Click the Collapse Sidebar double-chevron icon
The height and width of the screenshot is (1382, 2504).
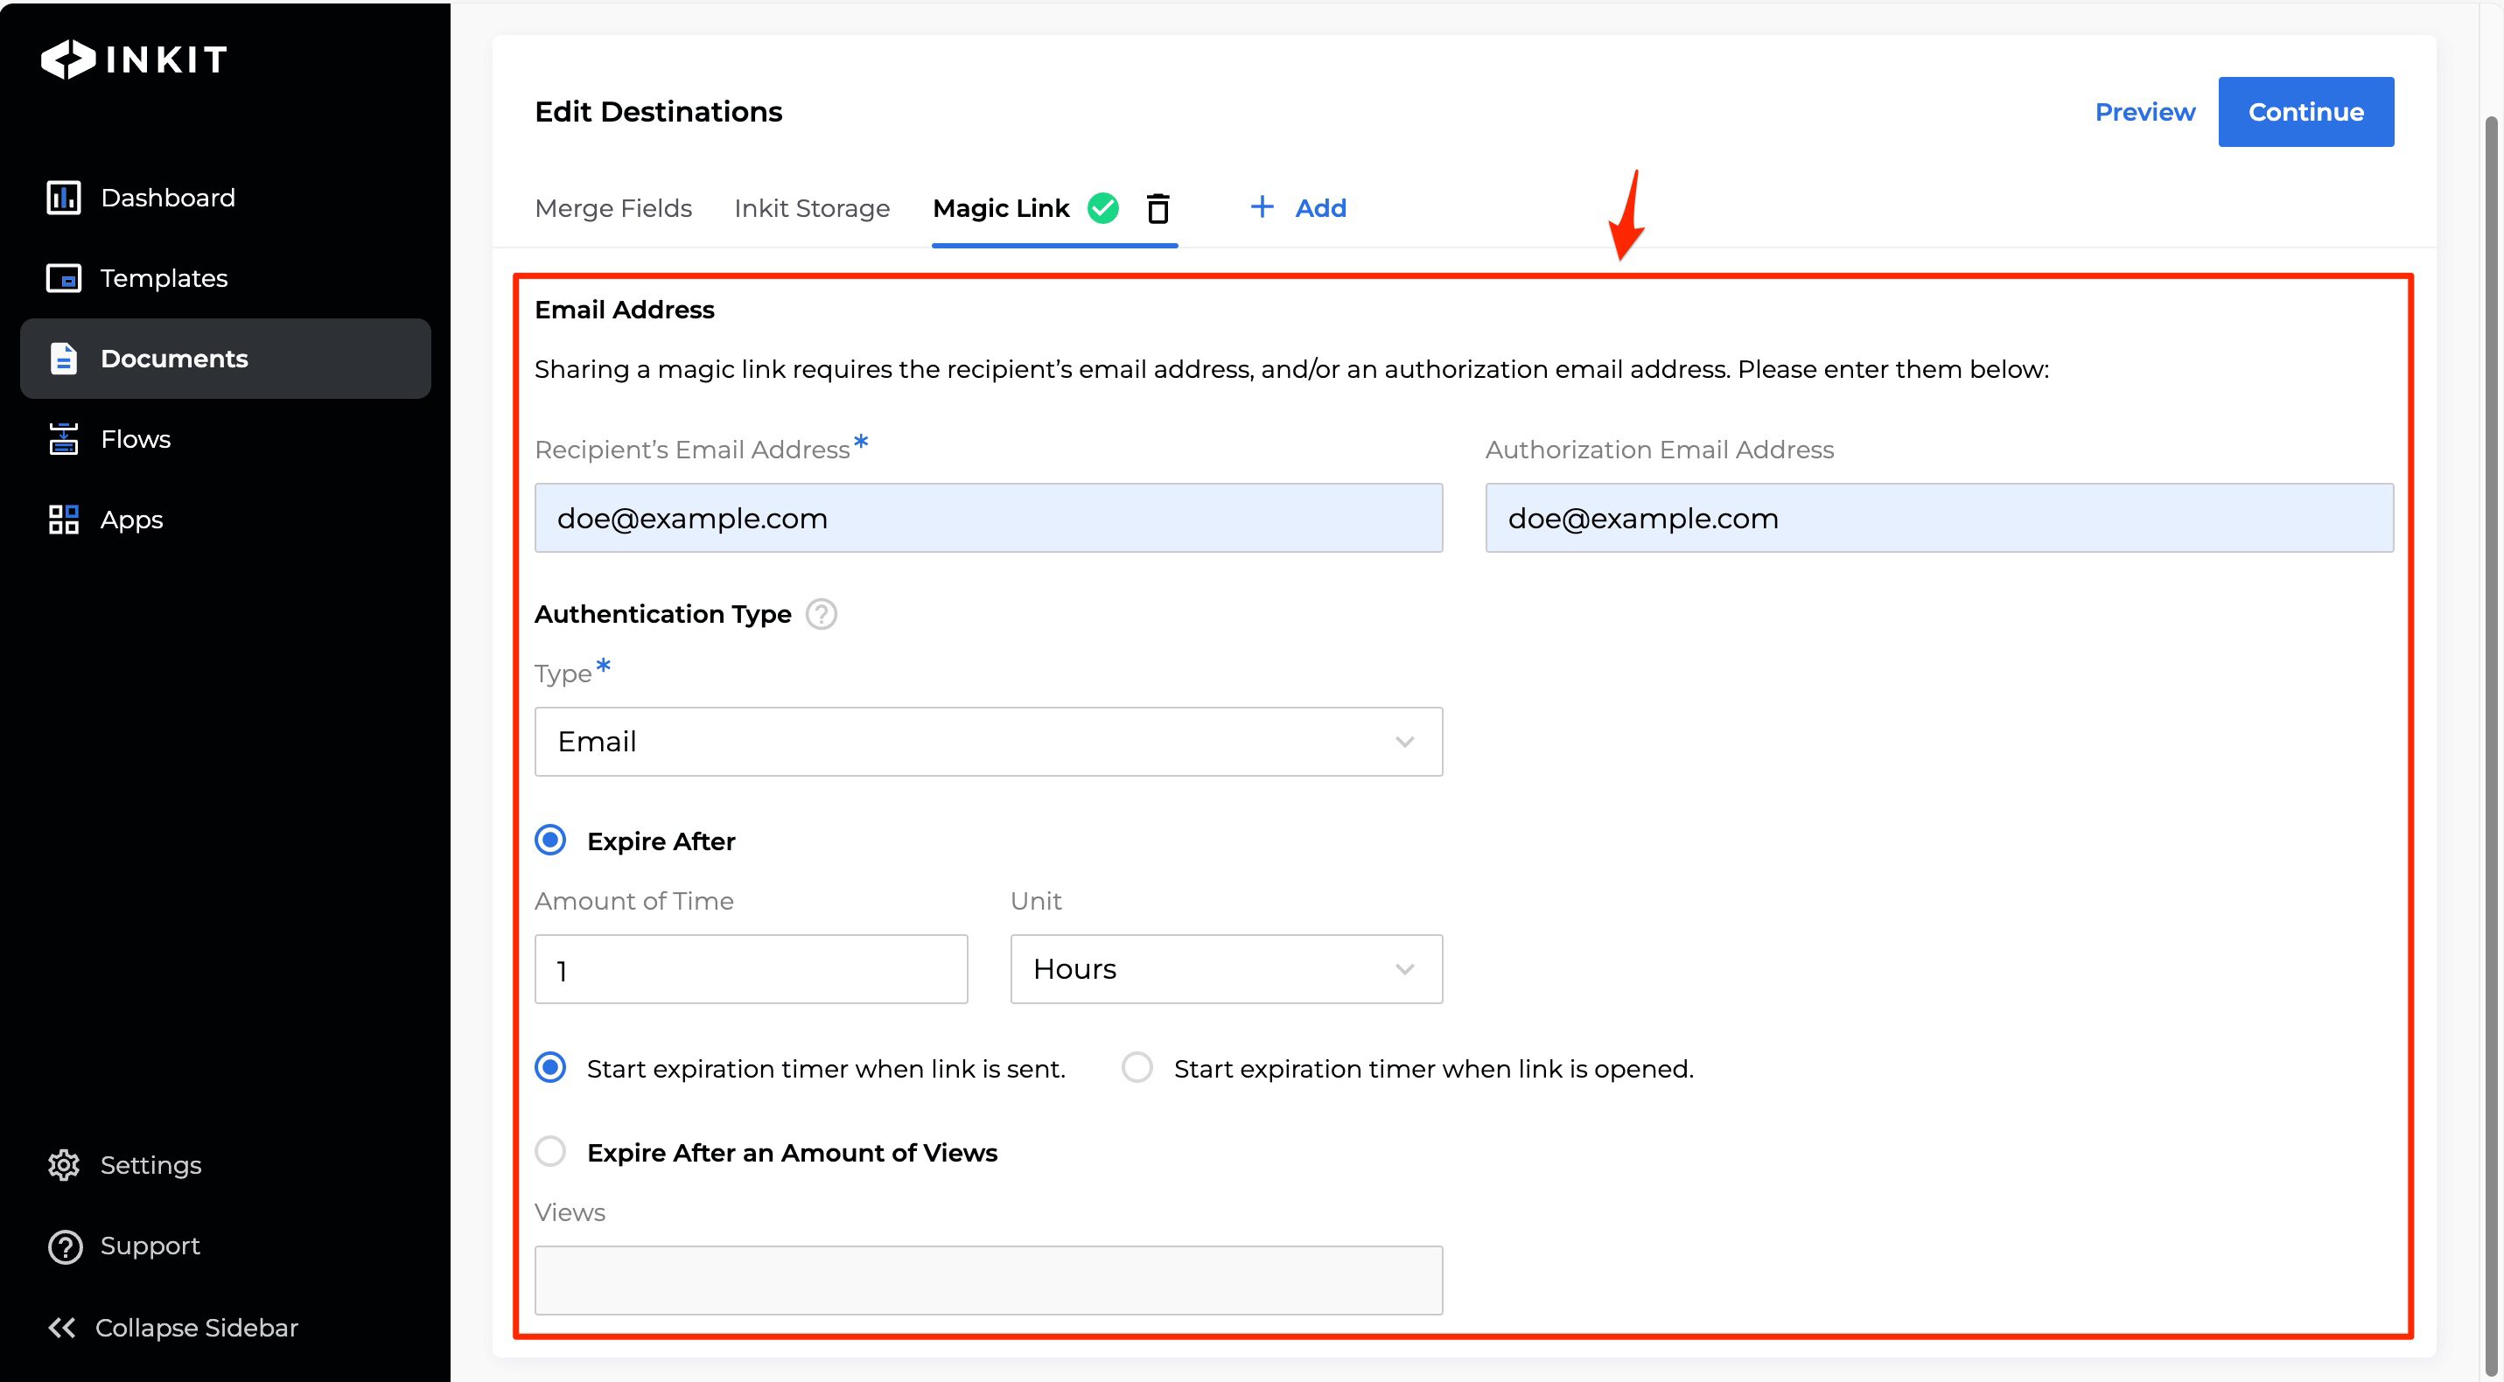click(62, 1328)
